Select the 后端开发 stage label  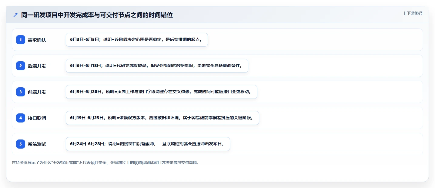[x=37, y=66]
